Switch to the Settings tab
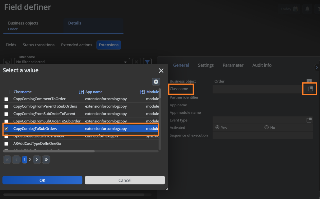The image size is (320, 199). 206,65
